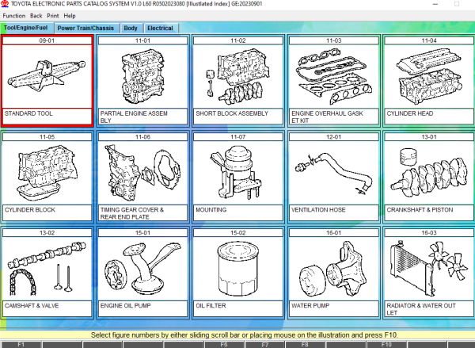Open the Water Pump illustration
Screen dimensions: 475x348
tap(333, 269)
